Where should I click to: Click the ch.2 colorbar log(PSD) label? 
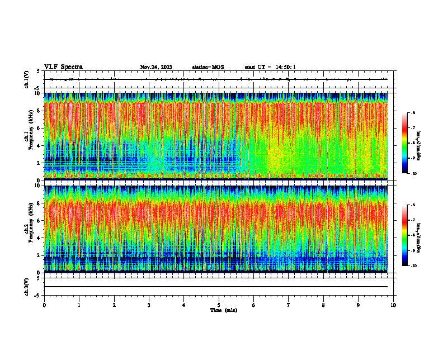(x=420, y=239)
